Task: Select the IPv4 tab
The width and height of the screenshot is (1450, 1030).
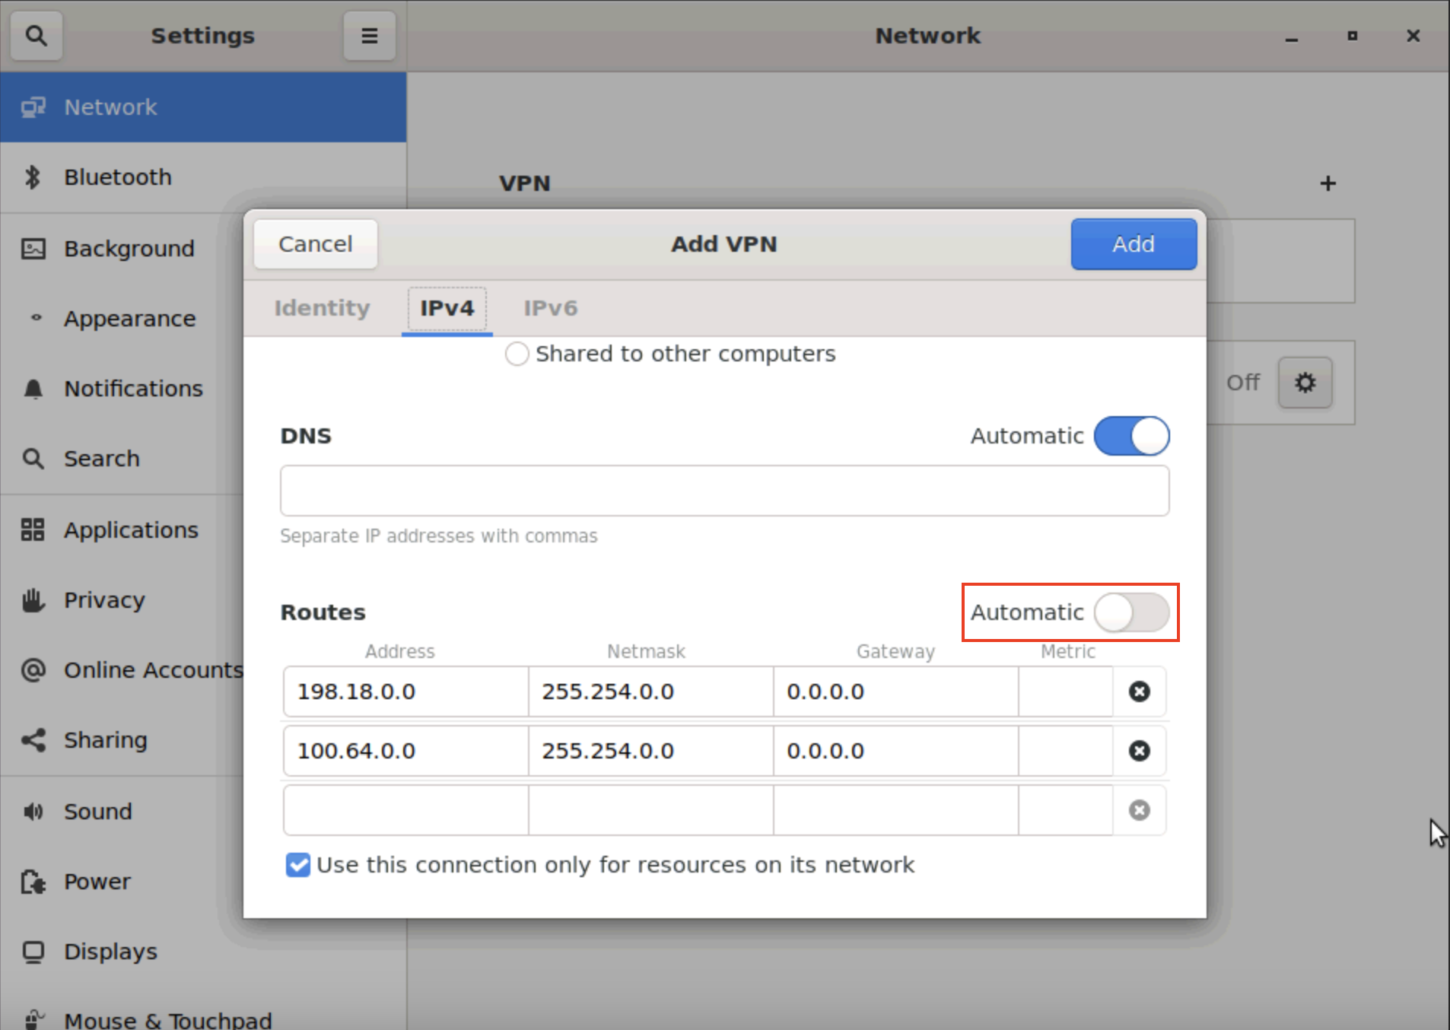Action: pos(447,308)
